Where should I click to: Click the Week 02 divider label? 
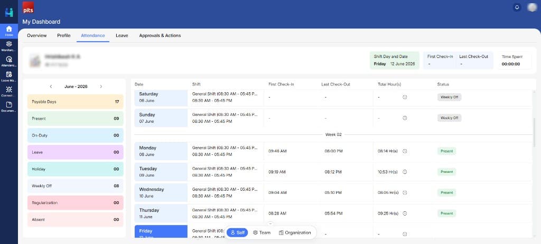click(333, 134)
